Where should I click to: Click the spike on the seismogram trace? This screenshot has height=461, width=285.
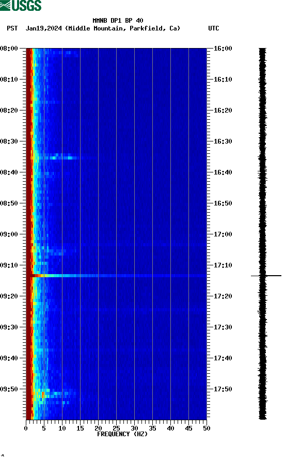[266, 276]
